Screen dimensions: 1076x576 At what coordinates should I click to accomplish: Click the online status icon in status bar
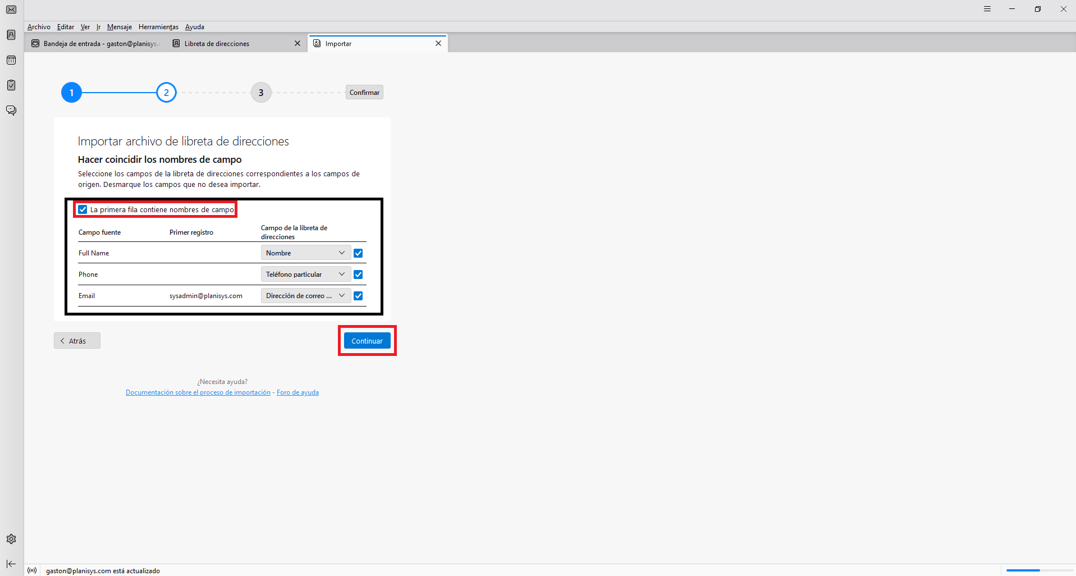coord(32,570)
